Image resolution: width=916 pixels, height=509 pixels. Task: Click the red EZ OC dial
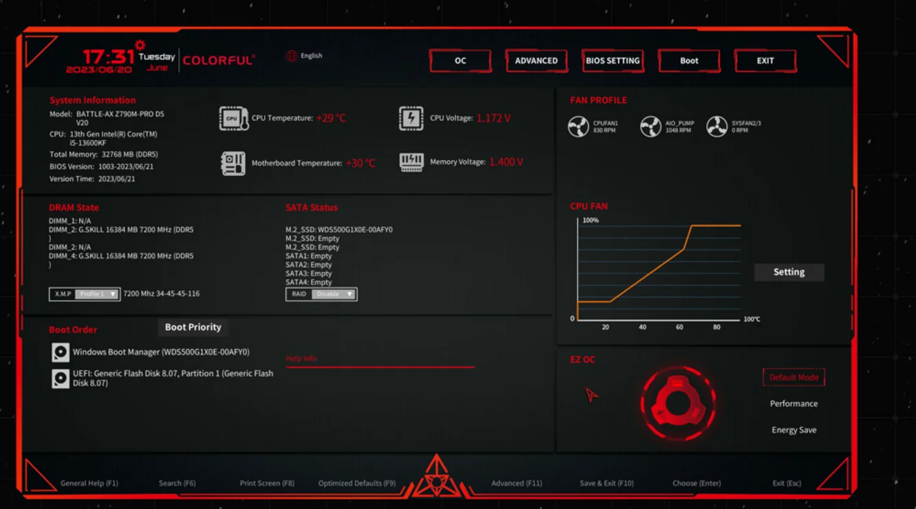pos(678,403)
